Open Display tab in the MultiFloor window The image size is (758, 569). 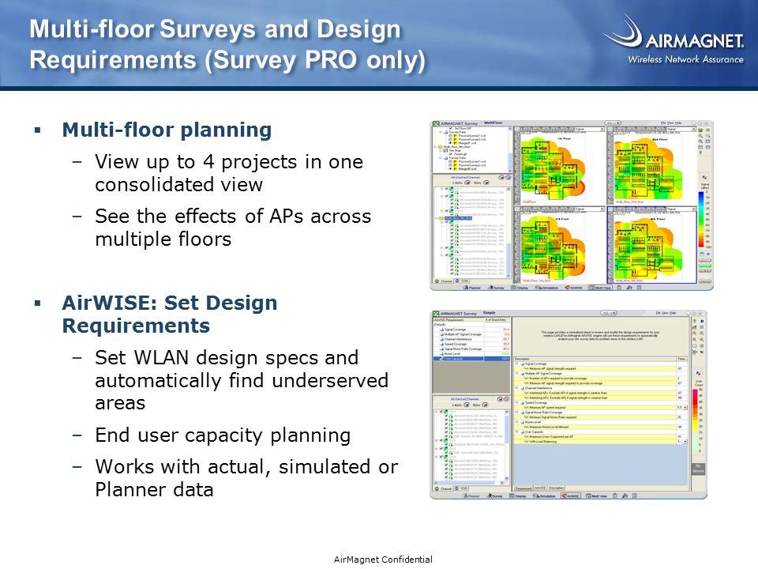pos(520,288)
